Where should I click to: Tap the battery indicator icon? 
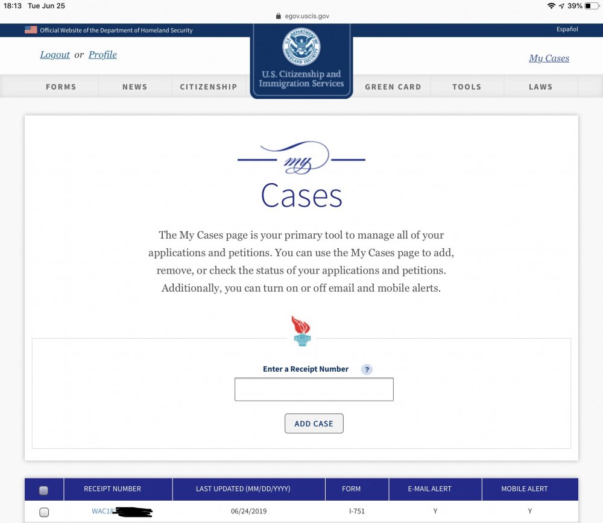click(592, 6)
